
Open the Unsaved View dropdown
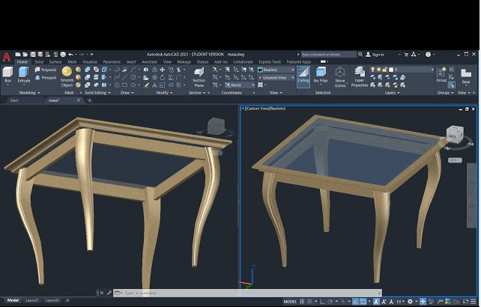point(276,78)
